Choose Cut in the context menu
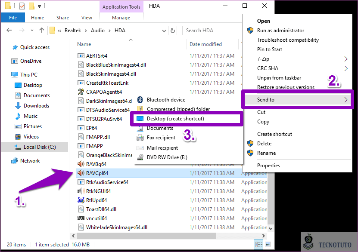The width and height of the screenshot is (358, 252). pos(261,112)
